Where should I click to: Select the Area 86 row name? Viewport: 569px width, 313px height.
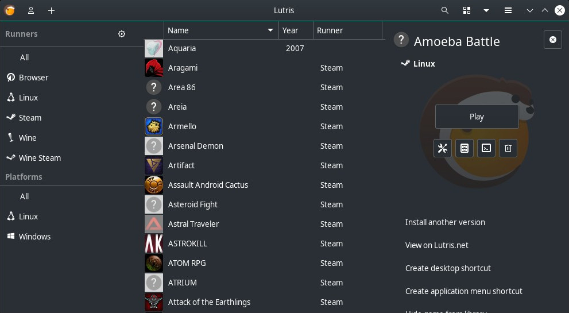click(x=182, y=87)
